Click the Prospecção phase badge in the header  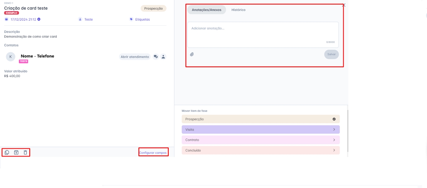click(x=153, y=9)
